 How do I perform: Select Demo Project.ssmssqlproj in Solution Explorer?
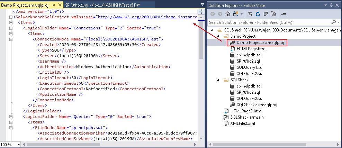tap(260, 43)
